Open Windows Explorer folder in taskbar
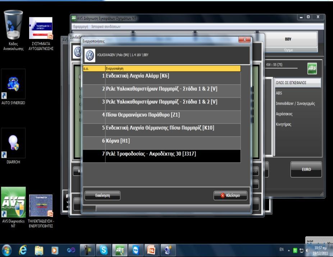This screenshot has height=257, width=333. (39, 251)
